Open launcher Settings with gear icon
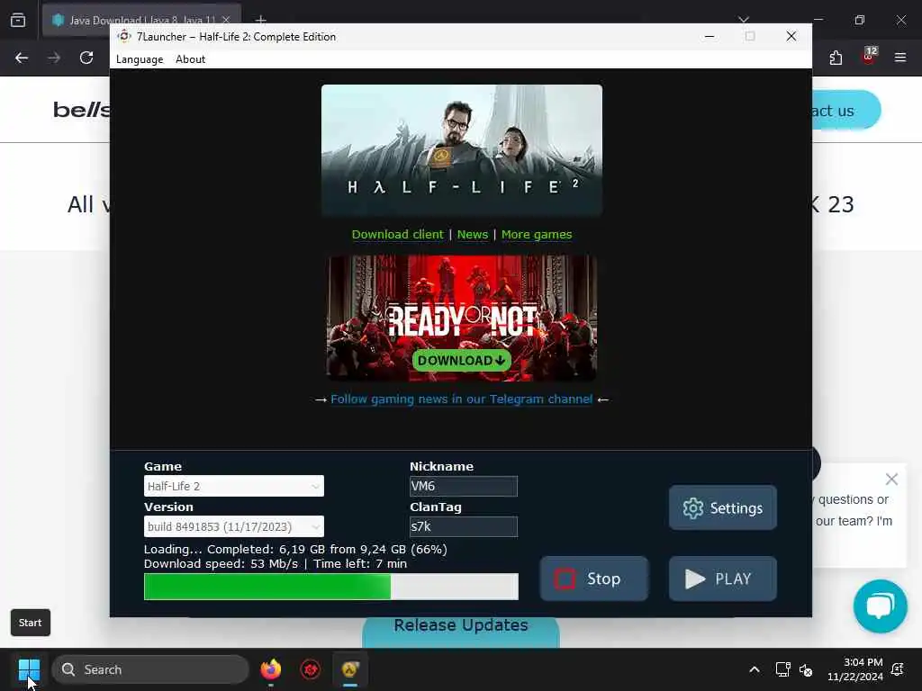Screen dimensions: 922x691 tap(723, 507)
